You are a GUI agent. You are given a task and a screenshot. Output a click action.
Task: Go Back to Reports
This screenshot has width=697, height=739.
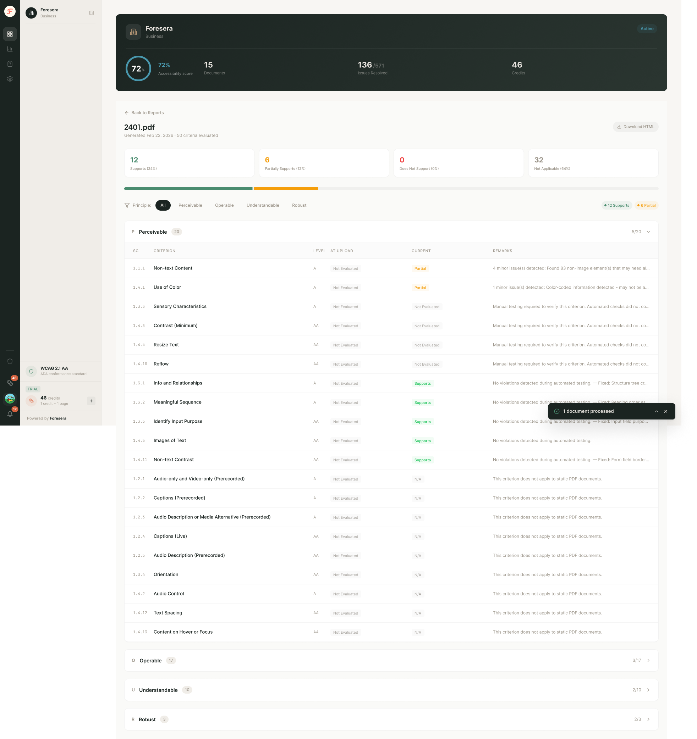click(144, 113)
